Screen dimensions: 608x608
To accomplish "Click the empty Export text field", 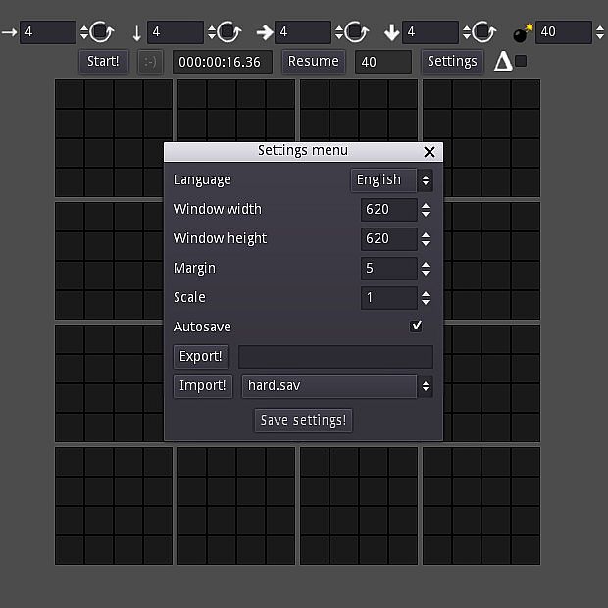I will (335, 357).
